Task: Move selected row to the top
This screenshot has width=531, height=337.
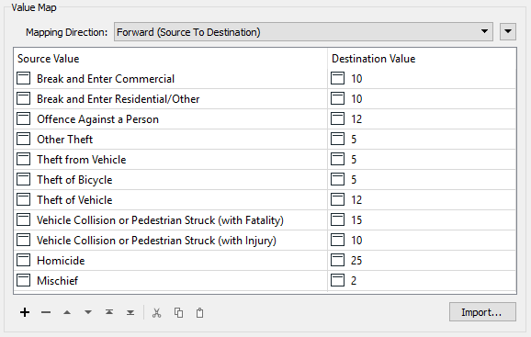Action: point(109,312)
